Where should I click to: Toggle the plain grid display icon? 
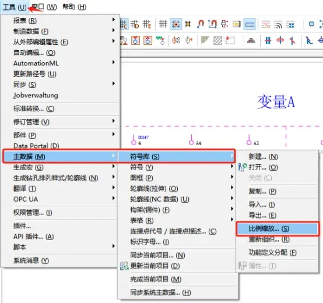point(163,24)
